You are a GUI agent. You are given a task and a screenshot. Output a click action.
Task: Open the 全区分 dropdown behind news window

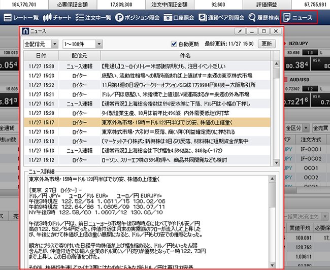pyautogui.click(x=296, y=127)
